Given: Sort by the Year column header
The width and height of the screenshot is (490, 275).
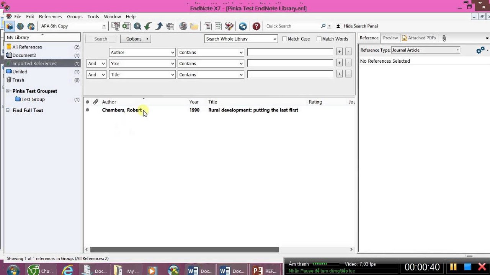Looking at the screenshot, I should [194, 102].
